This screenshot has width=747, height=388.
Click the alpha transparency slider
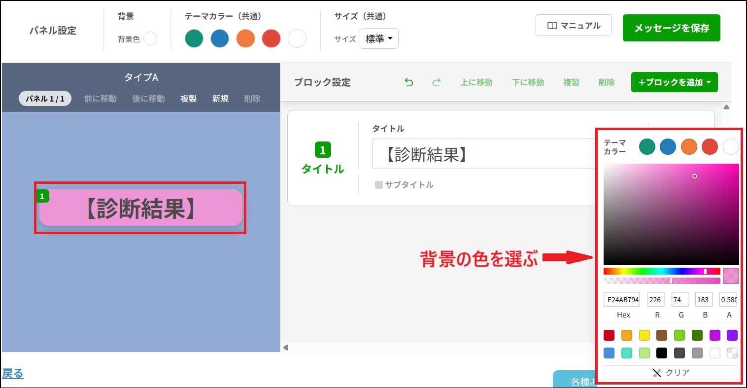pyautogui.click(x=662, y=281)
